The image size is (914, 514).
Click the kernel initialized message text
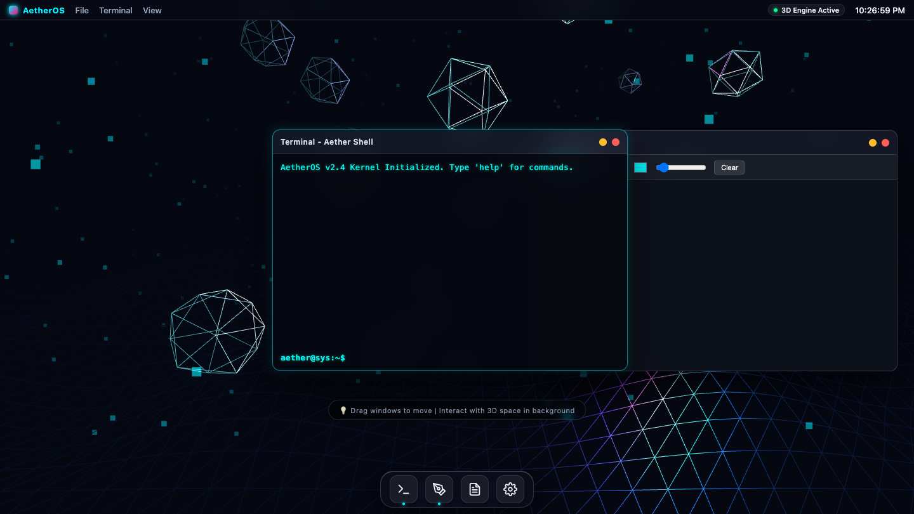427,168
